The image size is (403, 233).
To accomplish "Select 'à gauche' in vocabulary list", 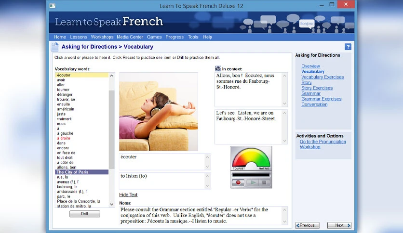I will pos(82,133).
